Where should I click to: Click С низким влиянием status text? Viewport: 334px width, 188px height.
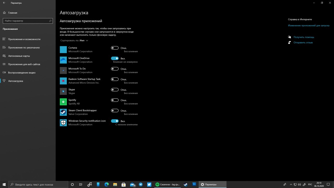(127, 125)
